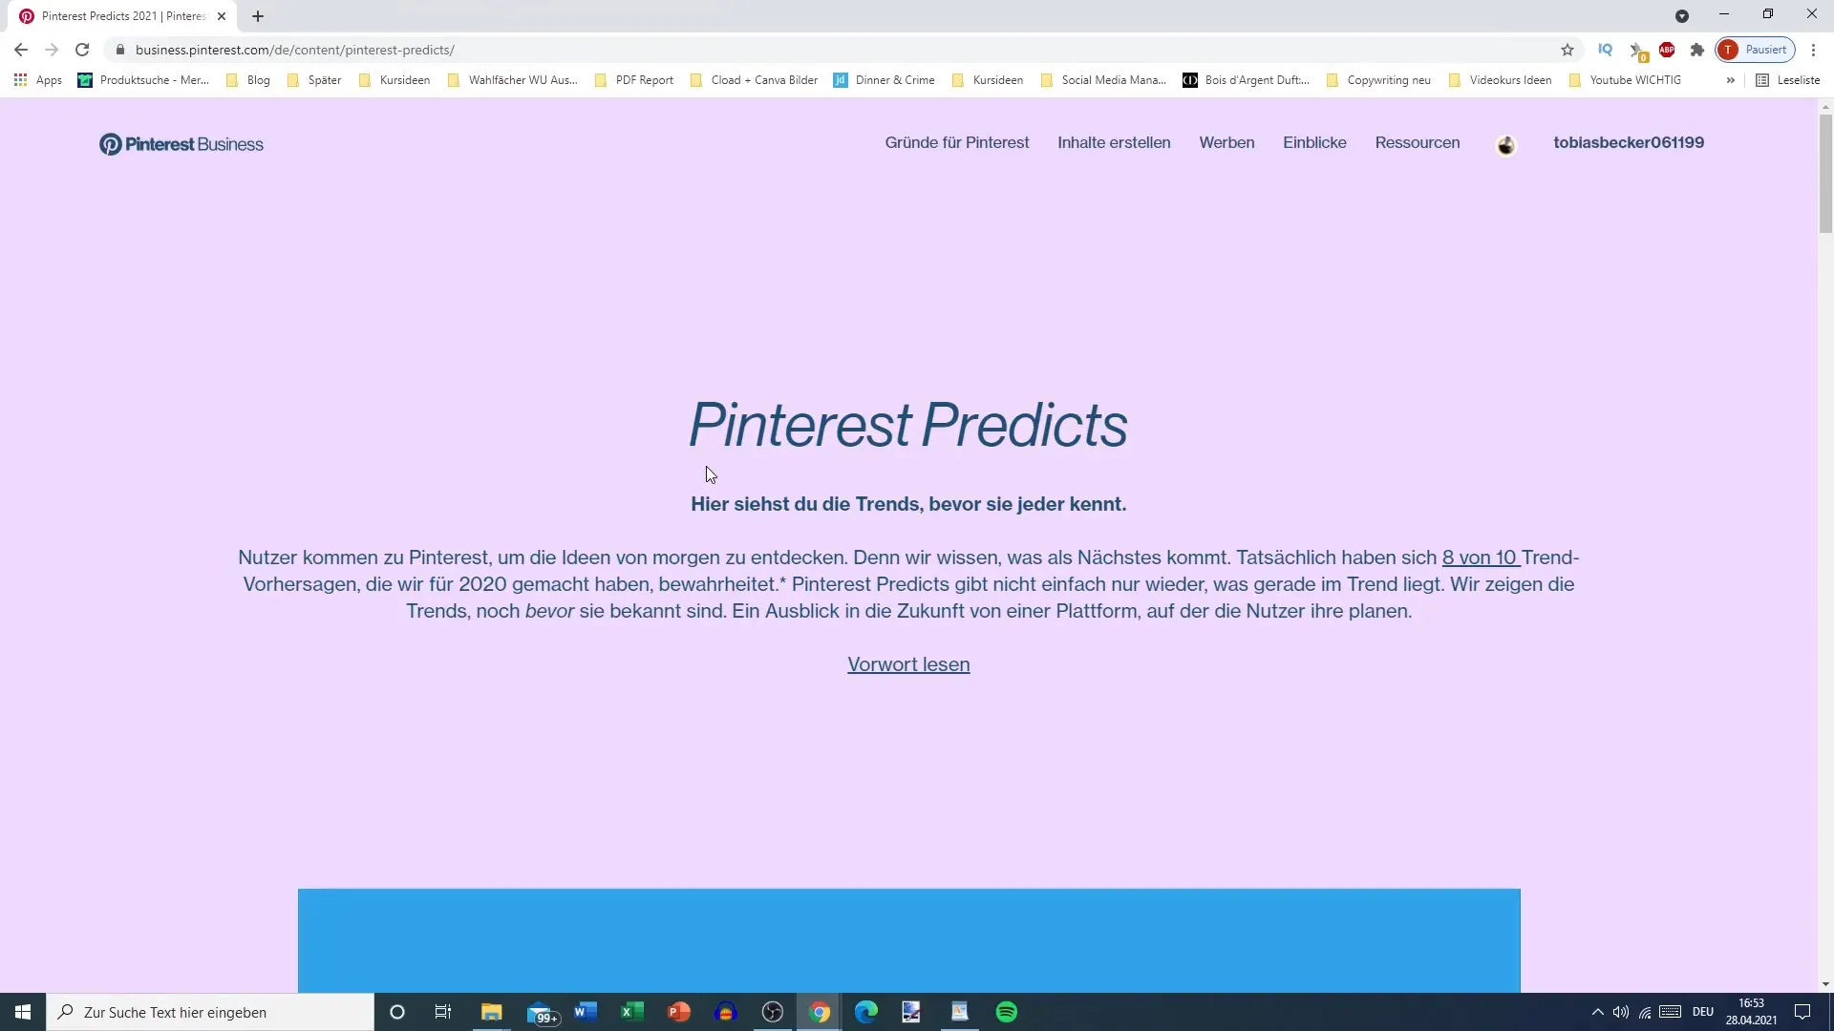Viewport: 1834px width, 1031px height.
Task: Expand the 'Werben' navigation dropdown
Action: 1226,142
